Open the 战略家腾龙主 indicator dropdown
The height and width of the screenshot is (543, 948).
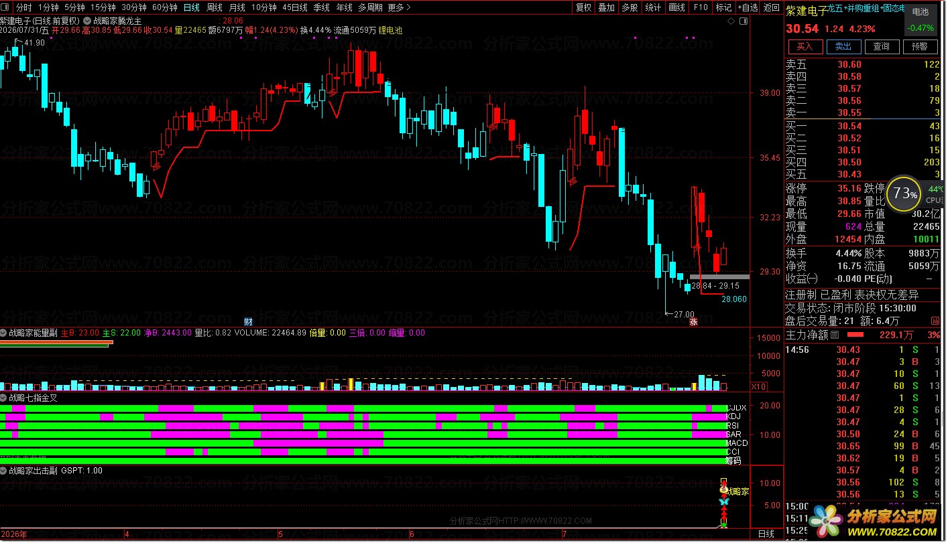87,21
